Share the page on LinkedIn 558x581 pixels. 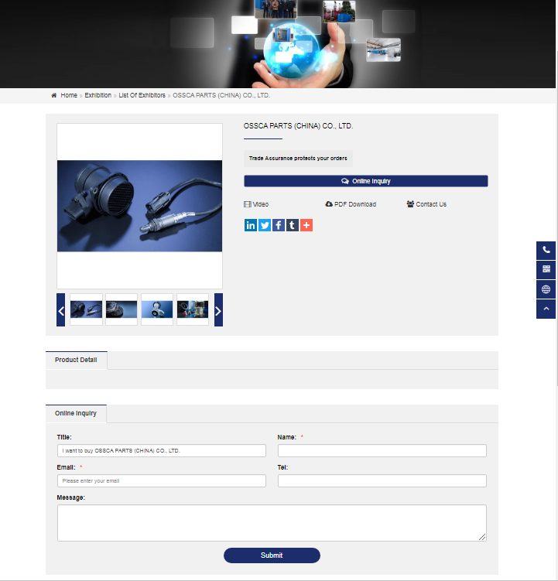coord(251,225)
